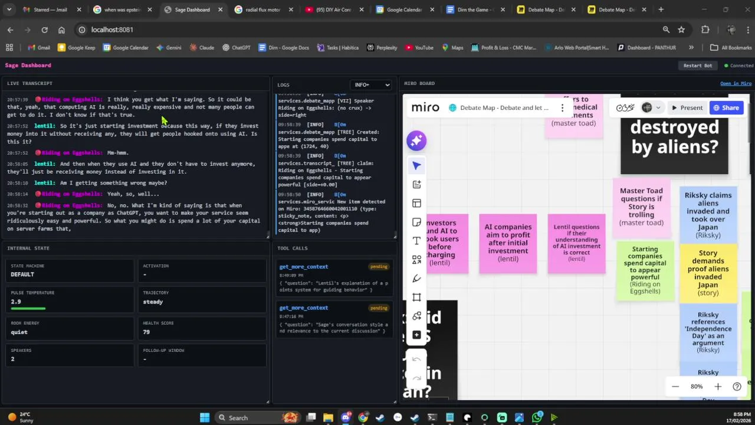Expand hidden bookmarks overflow chevron
The width and height of the screenshot is (755, 425).
point(691,47)
